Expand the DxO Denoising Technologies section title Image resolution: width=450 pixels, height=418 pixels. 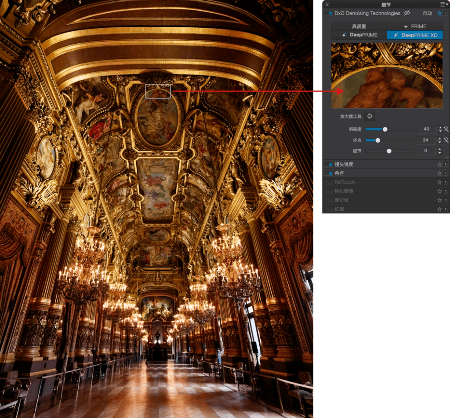click(x=367, y=13)
